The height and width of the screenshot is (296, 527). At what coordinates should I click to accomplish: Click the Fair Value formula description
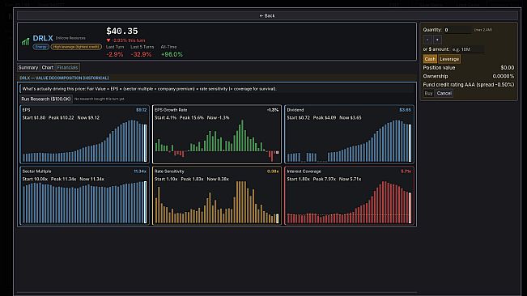[149, 89]
